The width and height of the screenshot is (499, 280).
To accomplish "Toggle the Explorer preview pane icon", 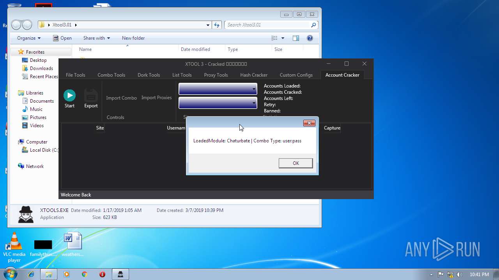I will tap(296, 38).
